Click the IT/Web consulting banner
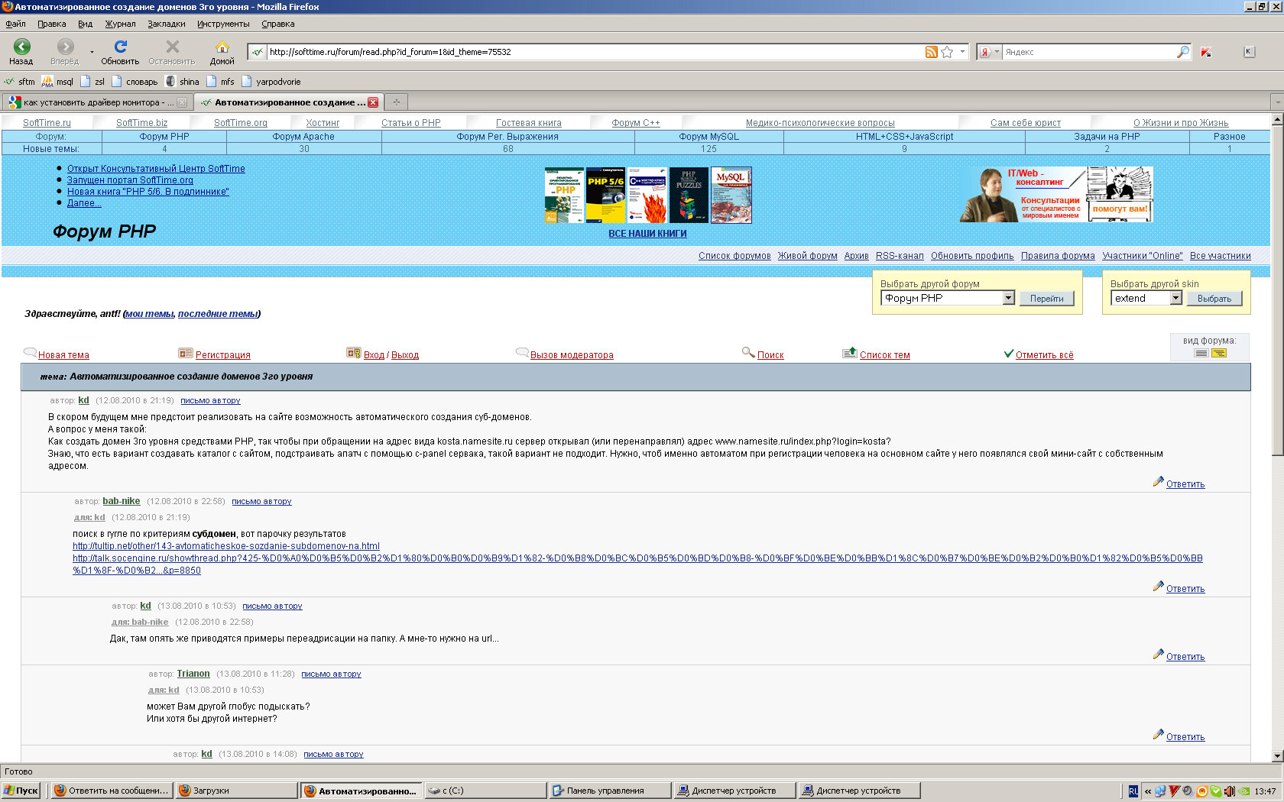This screenshot has height=802, width=1284. tap(1056, 195)
